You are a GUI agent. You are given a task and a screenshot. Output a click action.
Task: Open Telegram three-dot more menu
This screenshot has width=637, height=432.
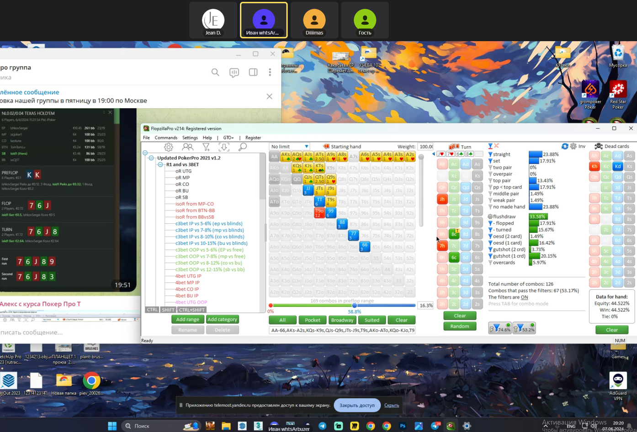coord(270,72)
